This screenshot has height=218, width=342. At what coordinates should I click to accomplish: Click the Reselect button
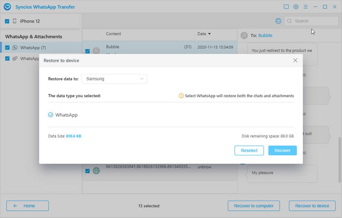(249, 151)
